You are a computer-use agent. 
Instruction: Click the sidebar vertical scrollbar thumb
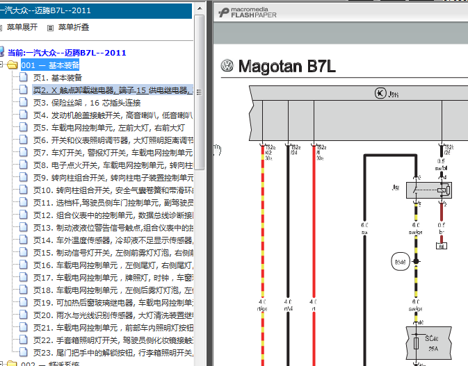click(200, 92)
